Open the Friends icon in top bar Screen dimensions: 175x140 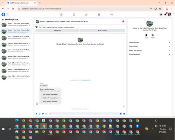(x=86, y=15)
